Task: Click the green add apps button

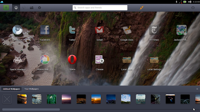Action: (6, 8)
